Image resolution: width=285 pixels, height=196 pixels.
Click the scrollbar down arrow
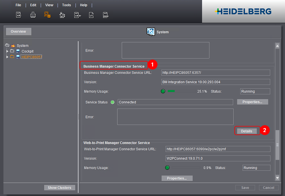[278, 178]
